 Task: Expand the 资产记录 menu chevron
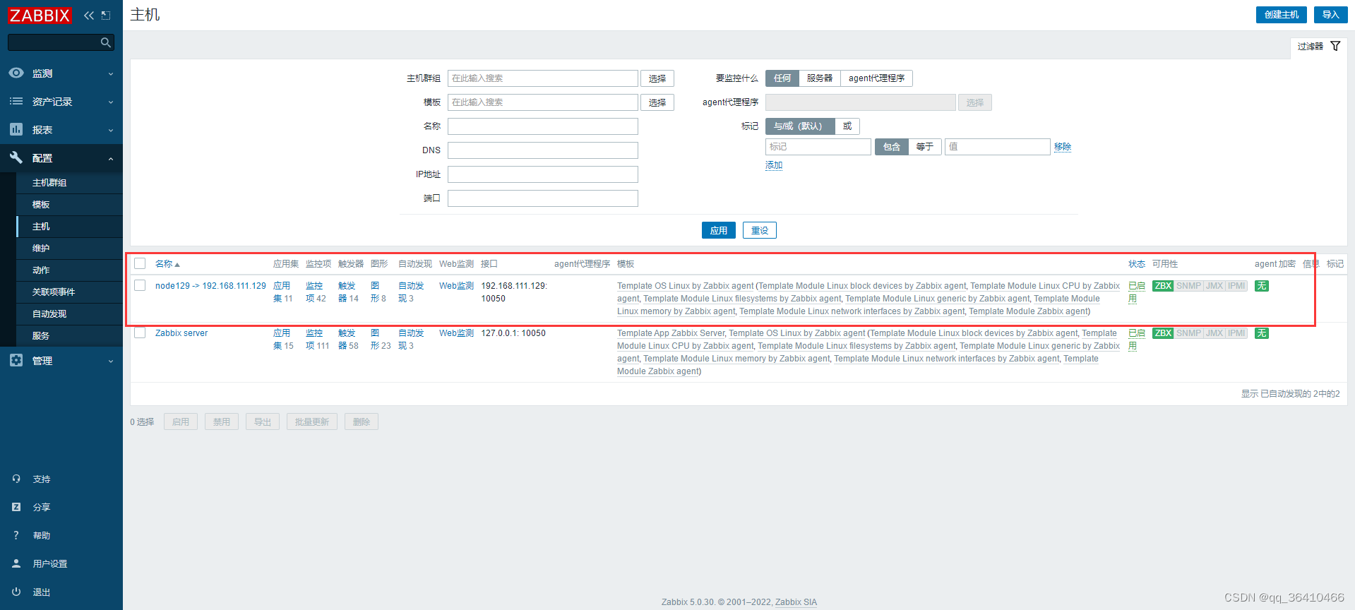[x=111, y=102]
